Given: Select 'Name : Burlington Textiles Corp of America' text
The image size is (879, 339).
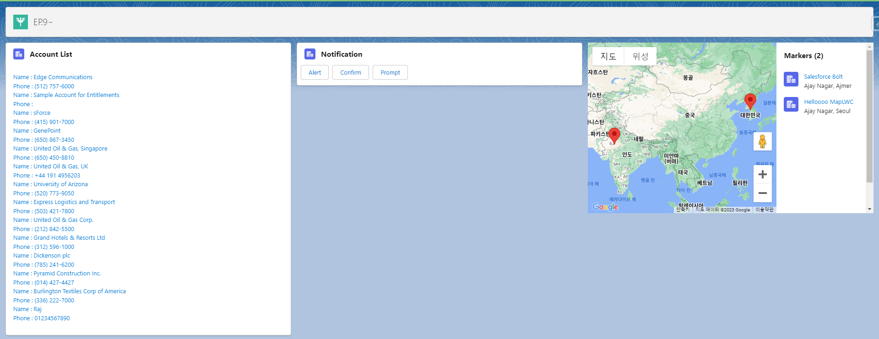Looking at the screenshot, I should 70,291.
